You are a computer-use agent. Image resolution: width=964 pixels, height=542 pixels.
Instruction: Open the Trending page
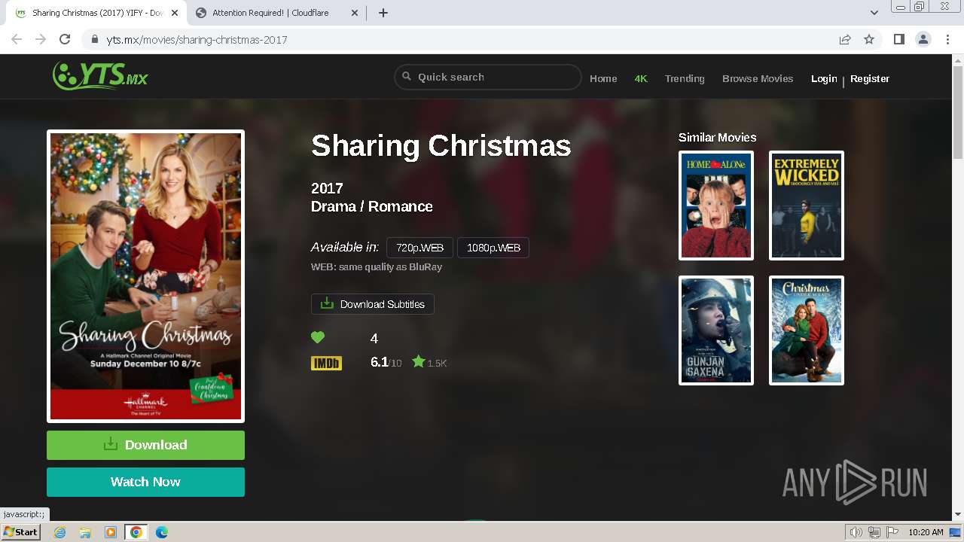pos(685,78)
